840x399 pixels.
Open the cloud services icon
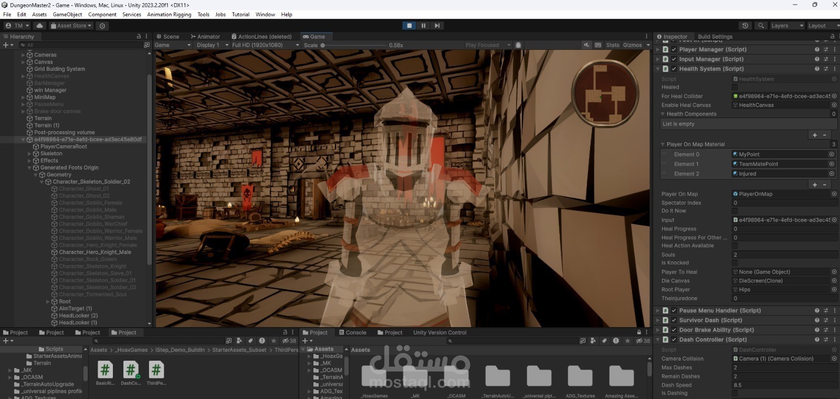[39, 26]
